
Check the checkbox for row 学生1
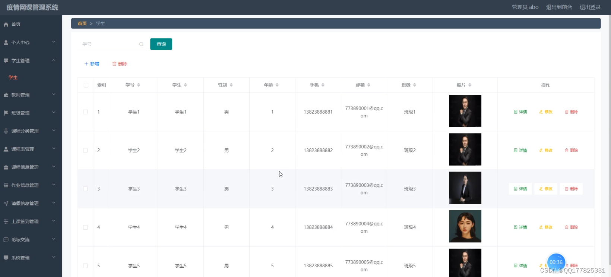pyautogui.click(x=85, y=112)
